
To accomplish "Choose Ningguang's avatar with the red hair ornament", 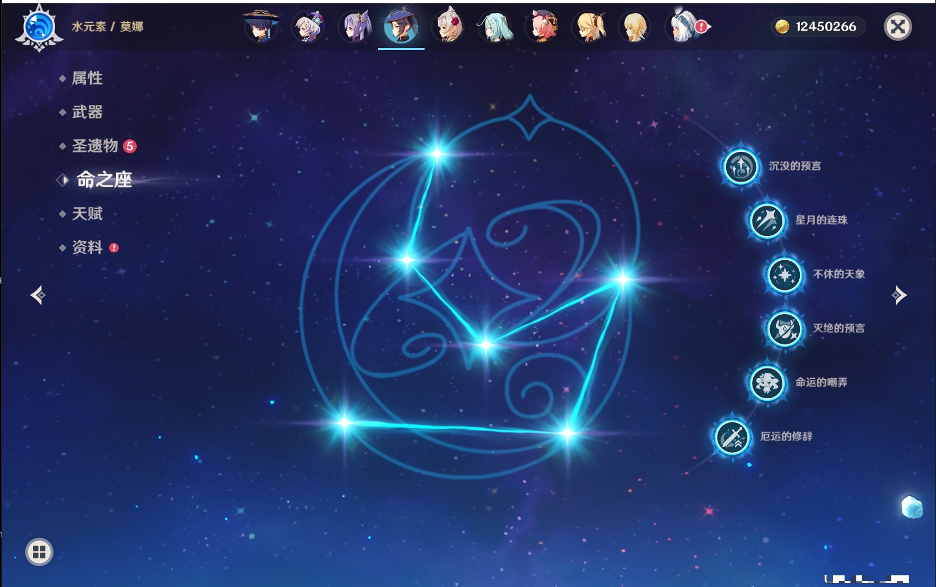I will pyautogui.click(x=449, y=27).
